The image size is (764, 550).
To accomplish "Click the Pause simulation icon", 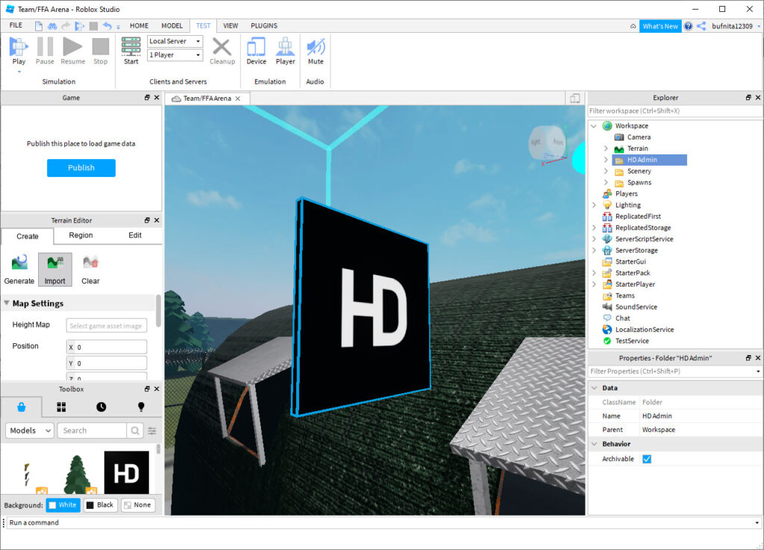I will point(45,47).
